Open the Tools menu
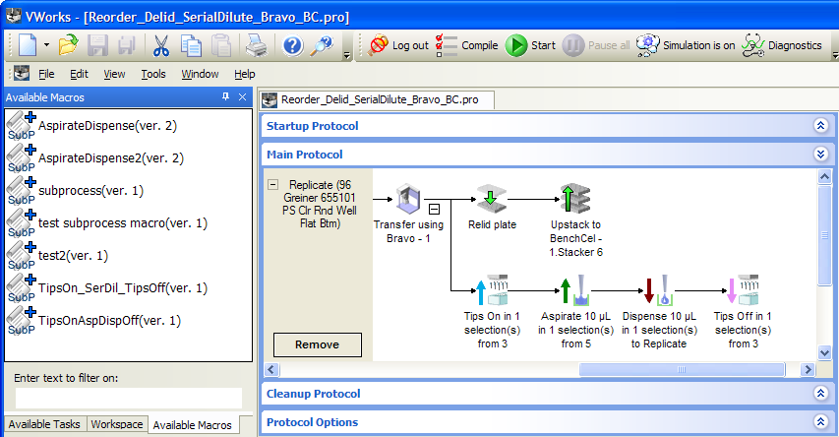Image resolution: width=839 pixels, height=437 pixels. [153, 74]
